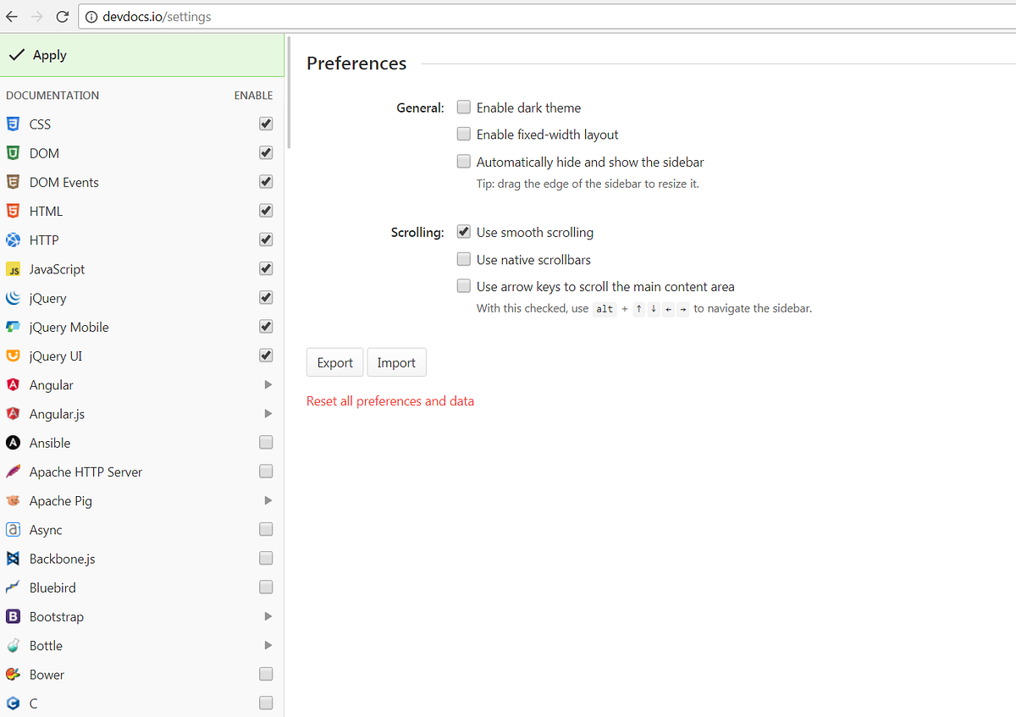Expand the Bootstrap version options
1016x717 pixels.
pos(268,616)
